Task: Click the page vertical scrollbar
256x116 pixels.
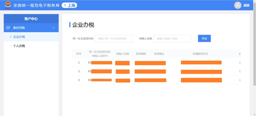Action: point(255,44)
